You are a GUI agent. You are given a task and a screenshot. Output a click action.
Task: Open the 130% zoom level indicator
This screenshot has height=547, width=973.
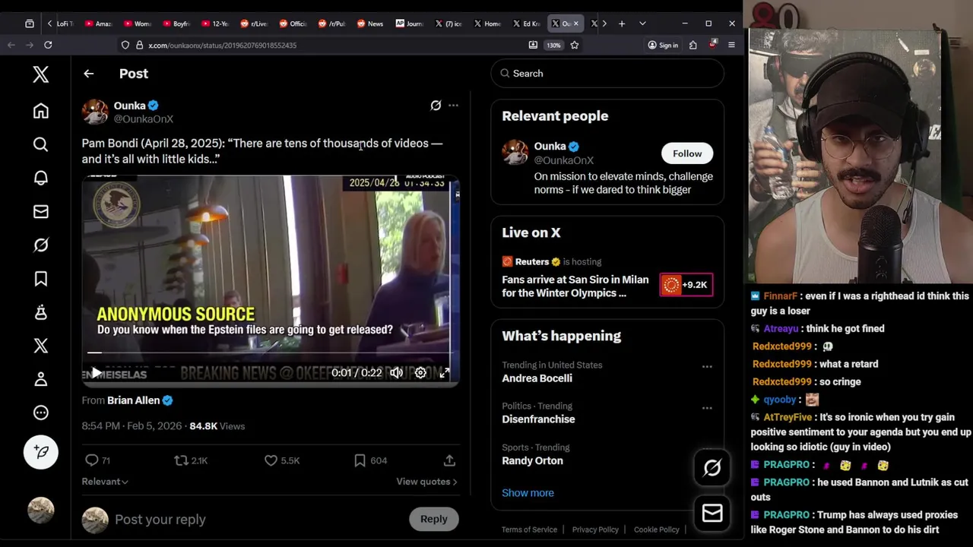pyautogui.click(x=553, y=46)
